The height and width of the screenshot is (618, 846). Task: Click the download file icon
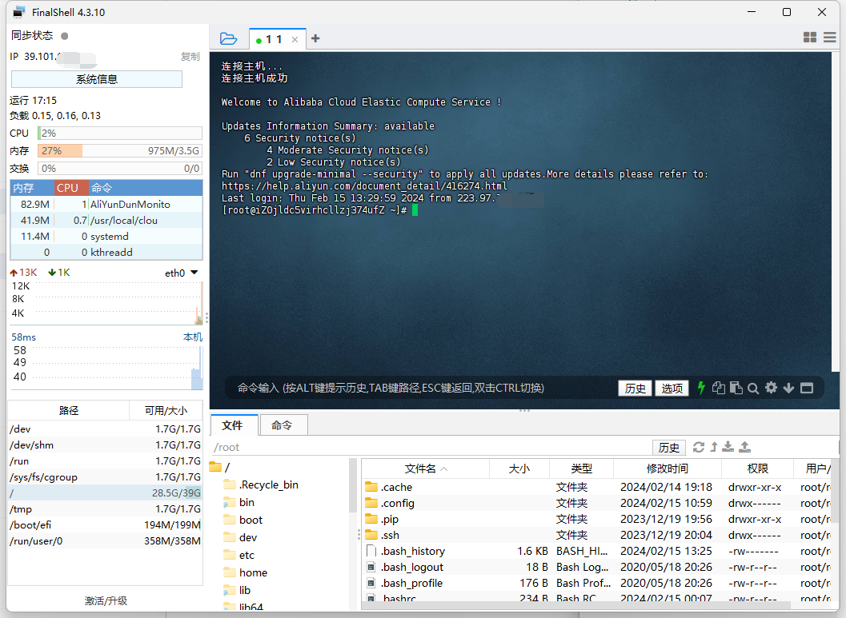coord(728,447)
